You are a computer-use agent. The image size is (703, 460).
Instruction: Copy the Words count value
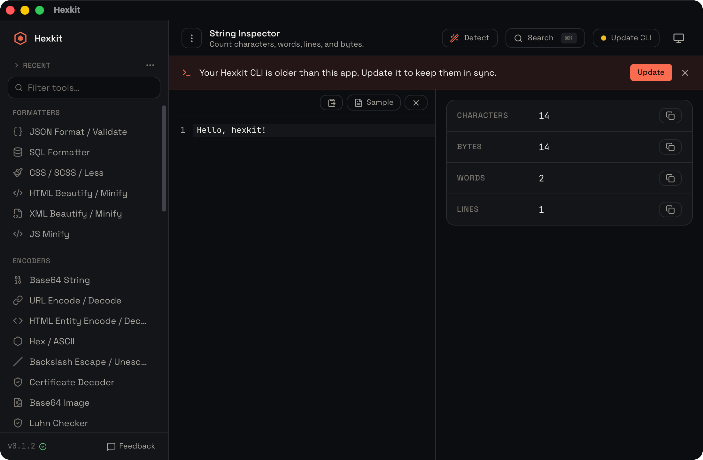coord(670,178)
